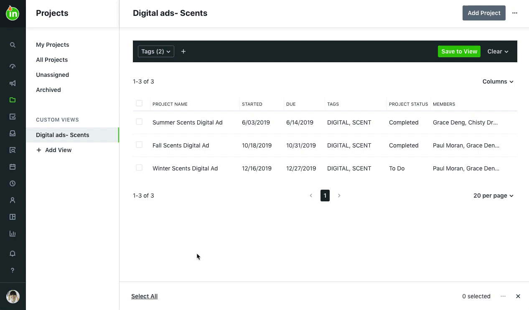Go to page 1 button
Screen dimensions: 529x310
325,196
